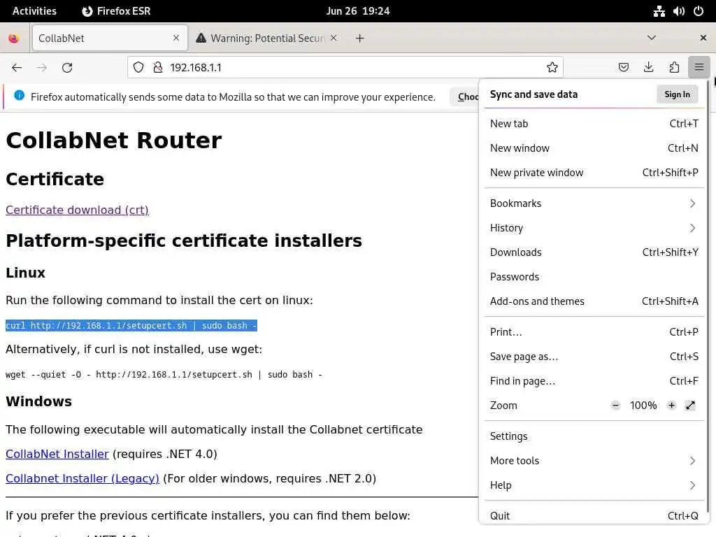Expand the History submenu
Image resolution: width=716 pixels, height=537 pixels.
coord(594,228)
